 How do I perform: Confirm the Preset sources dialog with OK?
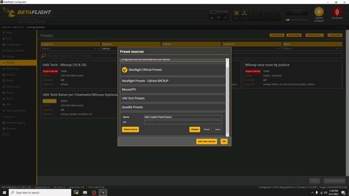click(224, 142)
